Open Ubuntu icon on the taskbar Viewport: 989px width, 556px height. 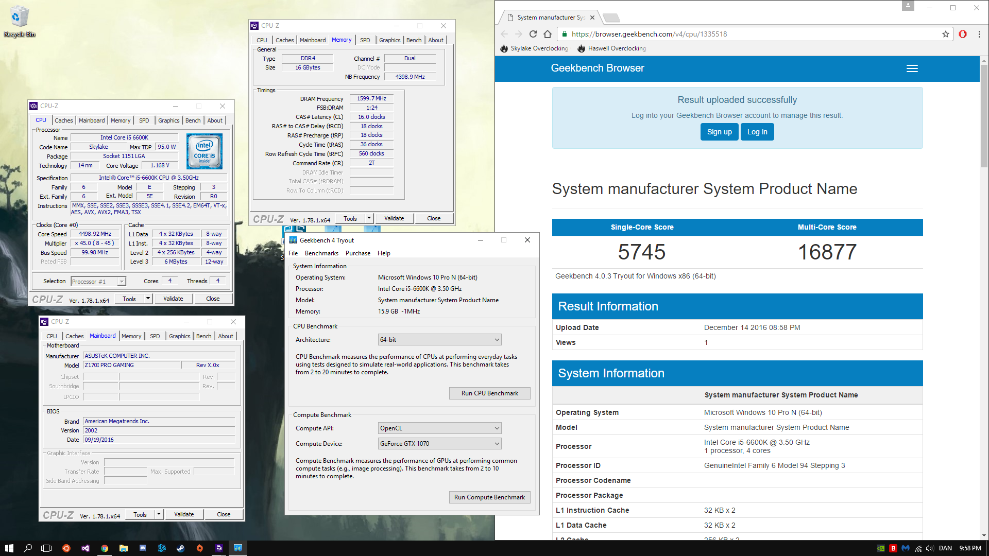pos(66,548)
